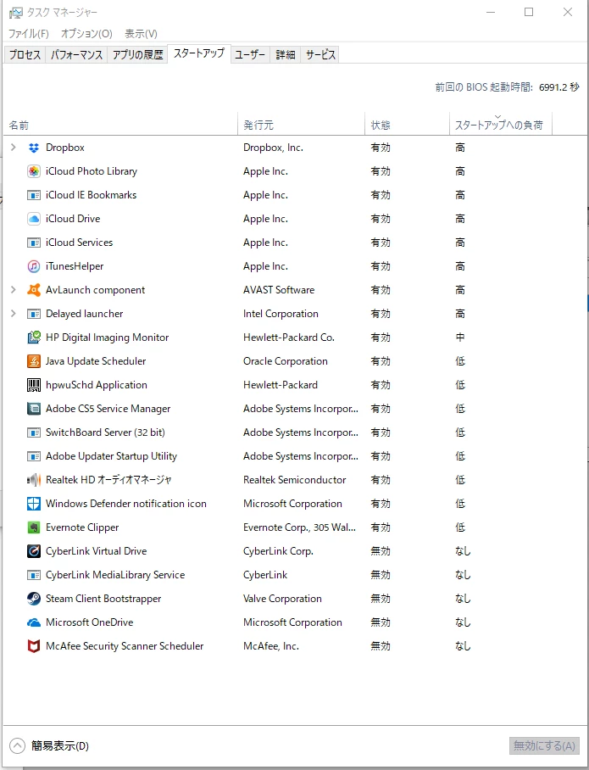Click publisher CyberLink Corp. cell
Image resolution: width=589 pixels, height=770 pixels.
(278, 551)
